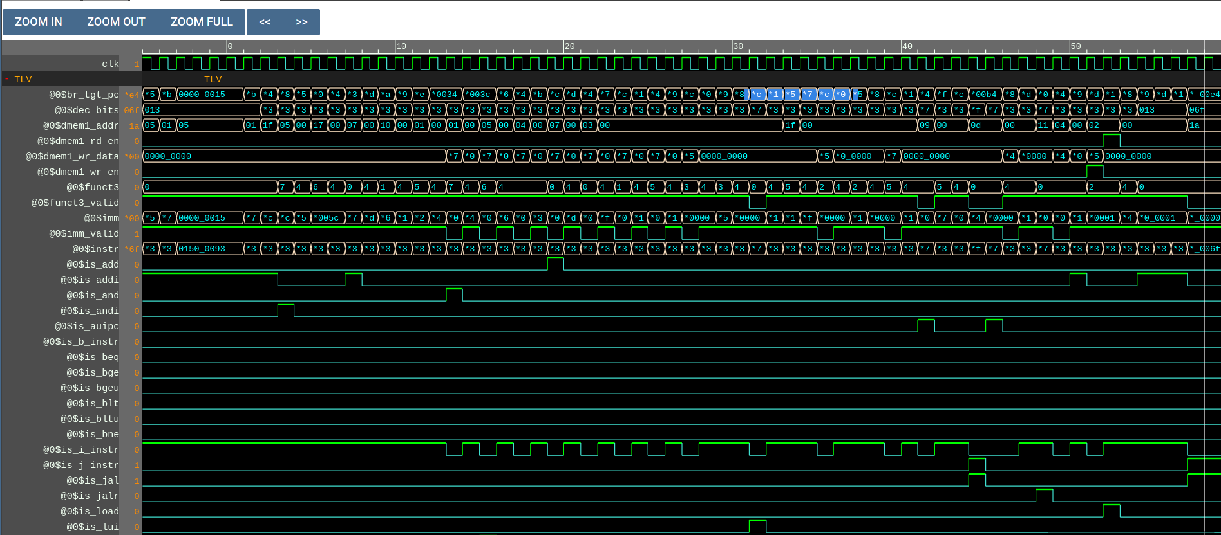This screenshot has width=1221, height=535.
Task: Select the clk signal label
Action: click(x=110, y=64)
